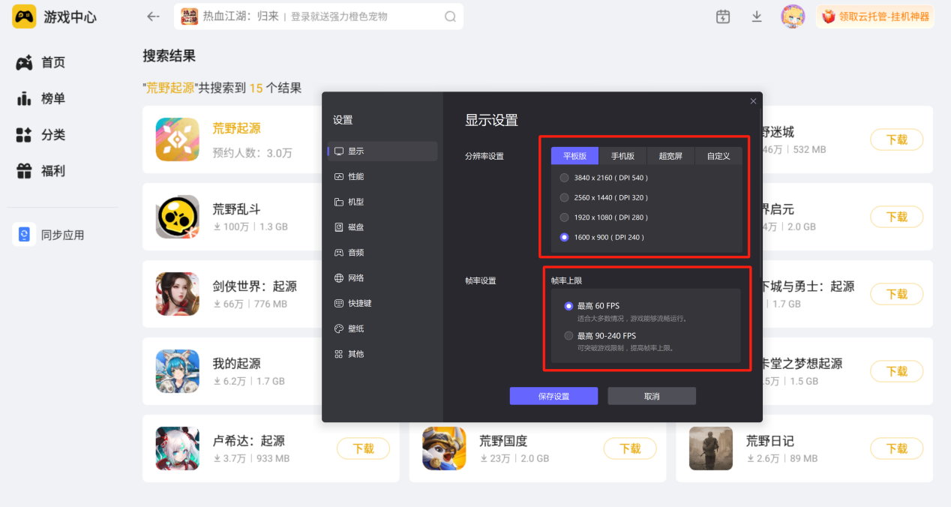951x507 pixels.
Task: Click the 荒野乱斗 game icon
Action: pyautogui.click(x=178, y=217)
